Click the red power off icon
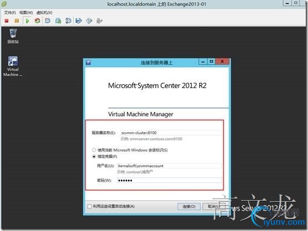308x231 pixels. point(7,20)
